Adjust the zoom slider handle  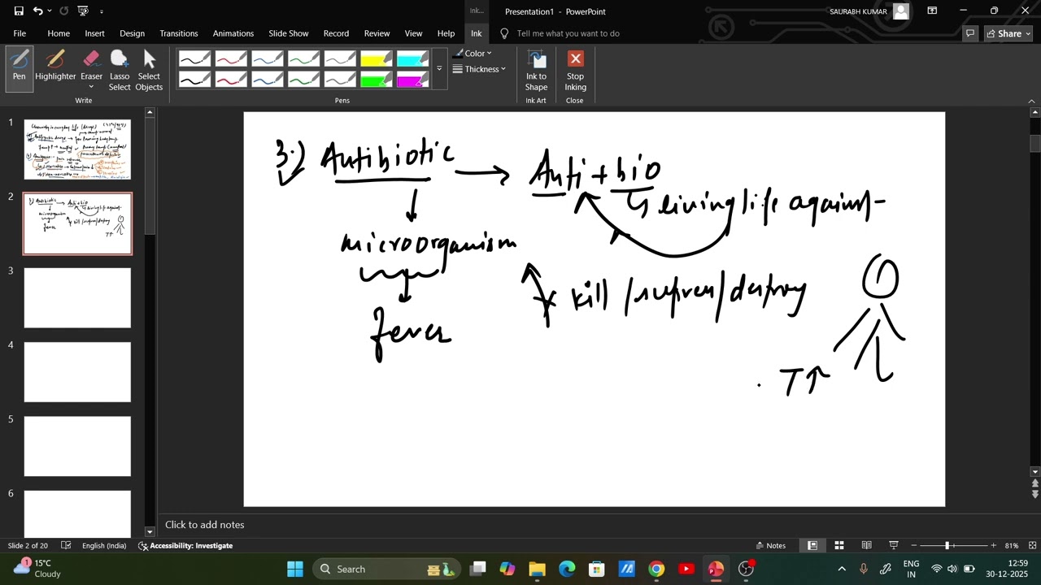click(x=947, y=545)
